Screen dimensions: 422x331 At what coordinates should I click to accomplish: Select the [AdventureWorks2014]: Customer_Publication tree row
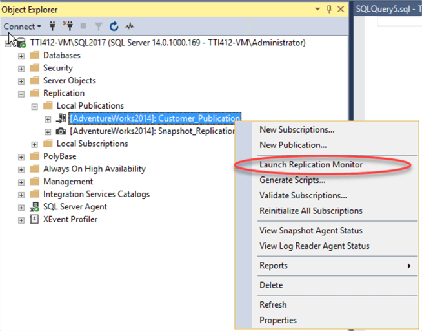155,118
